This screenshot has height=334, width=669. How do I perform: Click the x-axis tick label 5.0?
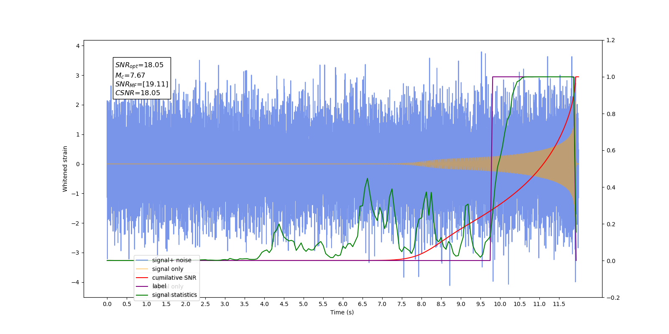point(304,304)
